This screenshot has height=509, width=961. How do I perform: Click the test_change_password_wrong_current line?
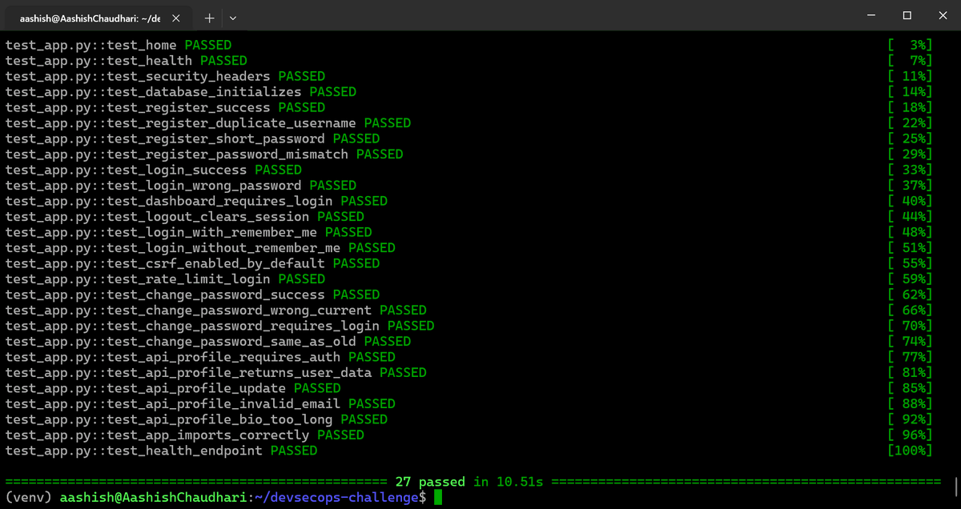216,311
